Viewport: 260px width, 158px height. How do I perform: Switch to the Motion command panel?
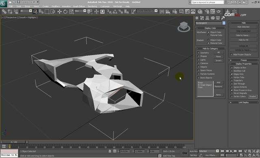point(212,18)
